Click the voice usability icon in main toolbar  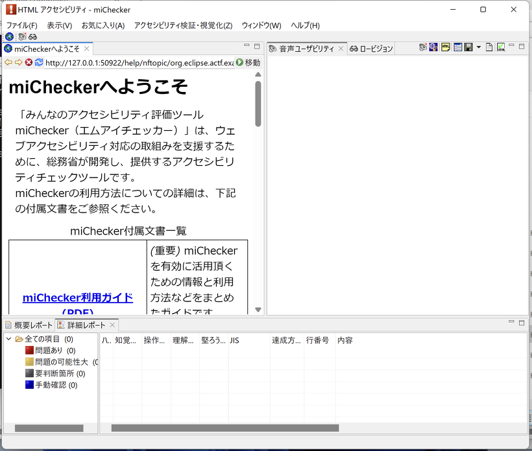23,36
